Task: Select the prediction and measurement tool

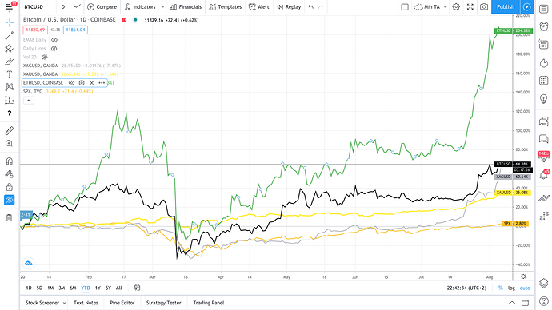Action: tap(10, 100)
